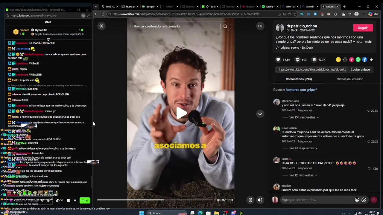
Task: Reply to Dave García's comment
Action: click(x=305, y=141)
